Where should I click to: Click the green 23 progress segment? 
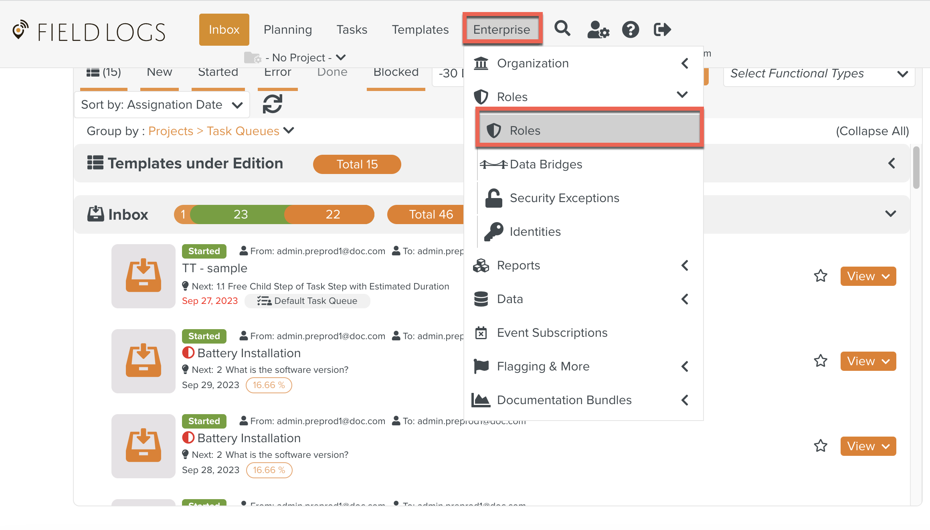[x=240, y=214]
